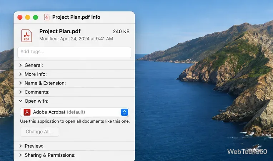Expand the Preview section
This screenshot has width=273, height=161.
[20, 146]
